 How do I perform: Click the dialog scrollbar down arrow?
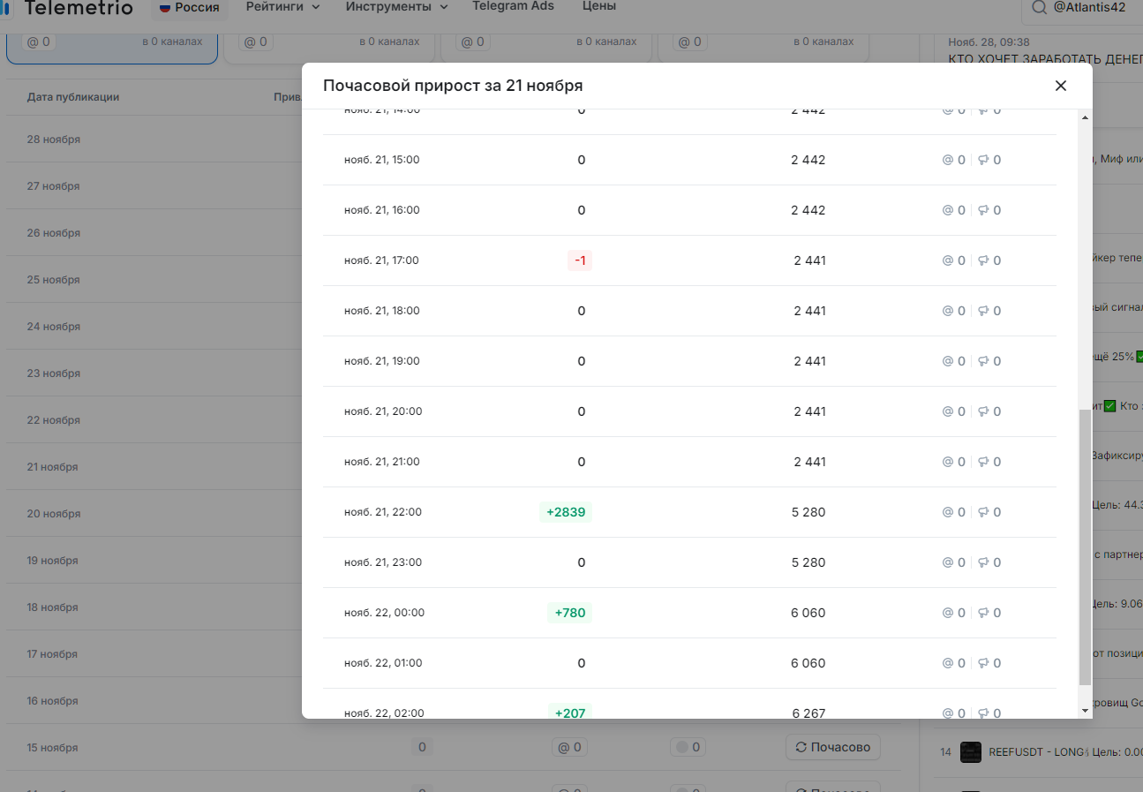point(1085,711)
